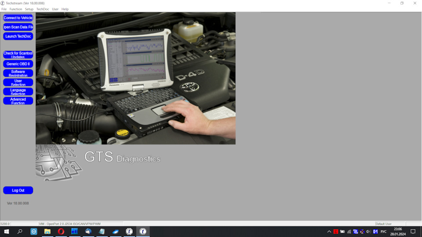Open Advanced Function

(x=18, y=101)
